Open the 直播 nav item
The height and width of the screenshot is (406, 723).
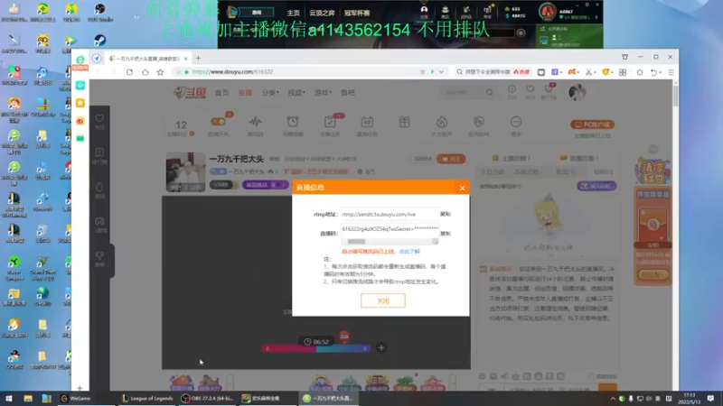245,93
